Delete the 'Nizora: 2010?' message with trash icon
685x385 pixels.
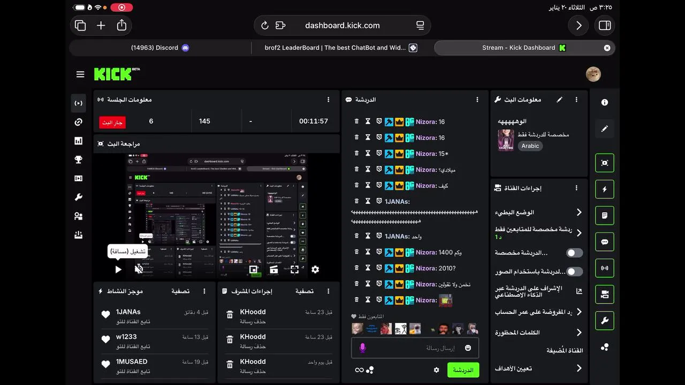tap(357, 268)
